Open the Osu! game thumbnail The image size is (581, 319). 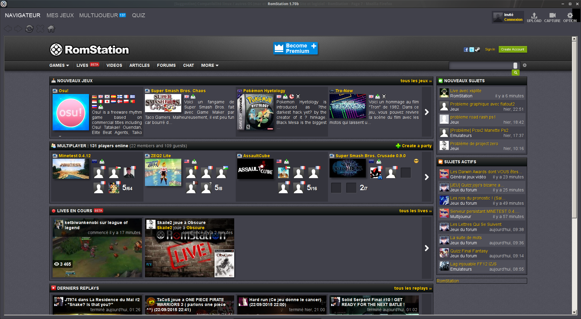(71, 112)
